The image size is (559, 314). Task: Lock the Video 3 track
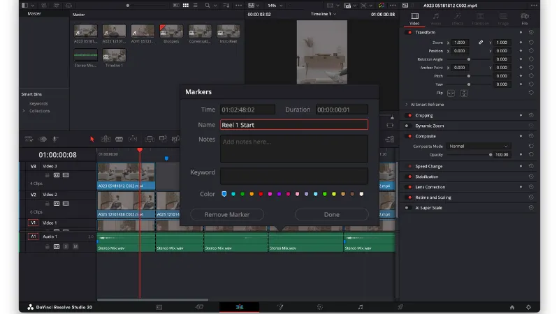47,175
